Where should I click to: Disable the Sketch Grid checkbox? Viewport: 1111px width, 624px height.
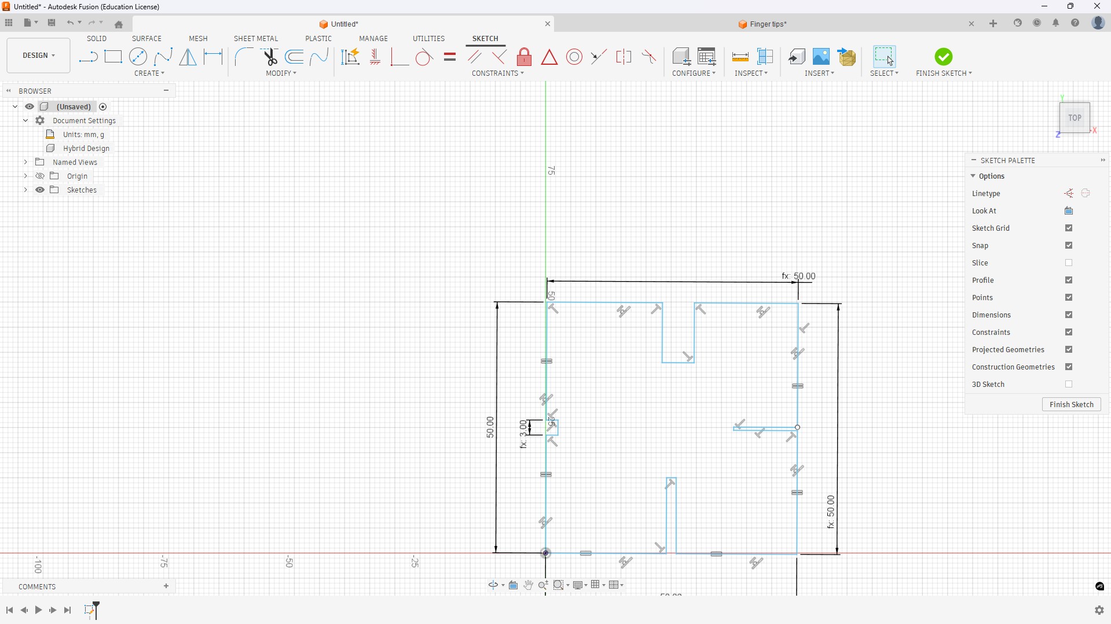pyautogui.click(x=1069, y=228)
